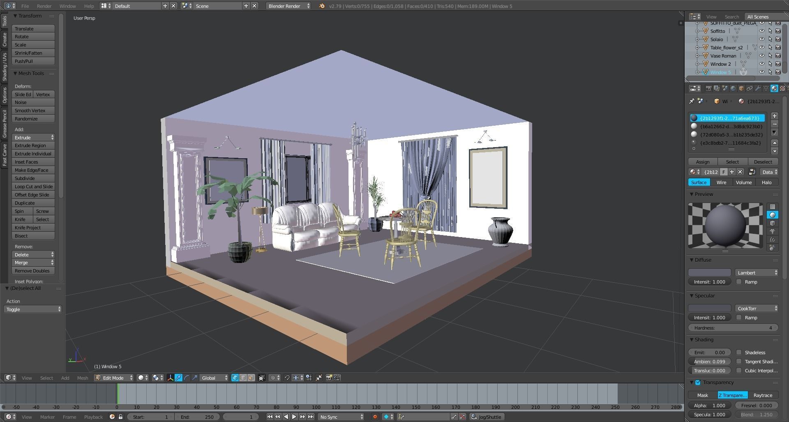
Task: Toggle the 3D manipulator widget icon
Action: (170, 378)
